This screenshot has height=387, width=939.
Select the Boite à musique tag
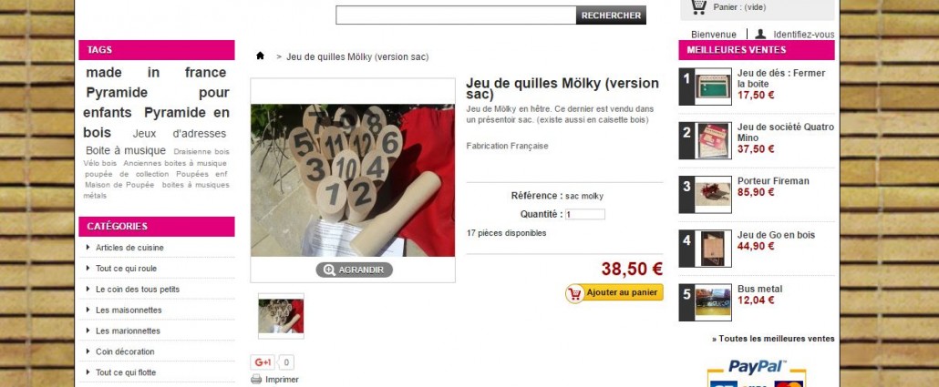coord(126,151)
